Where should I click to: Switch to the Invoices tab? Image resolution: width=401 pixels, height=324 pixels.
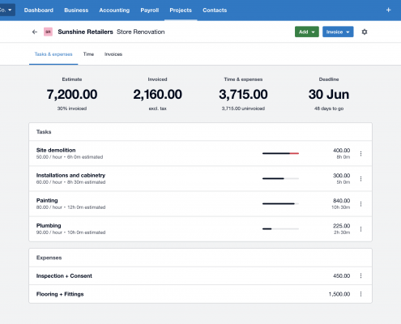(113, 54)
